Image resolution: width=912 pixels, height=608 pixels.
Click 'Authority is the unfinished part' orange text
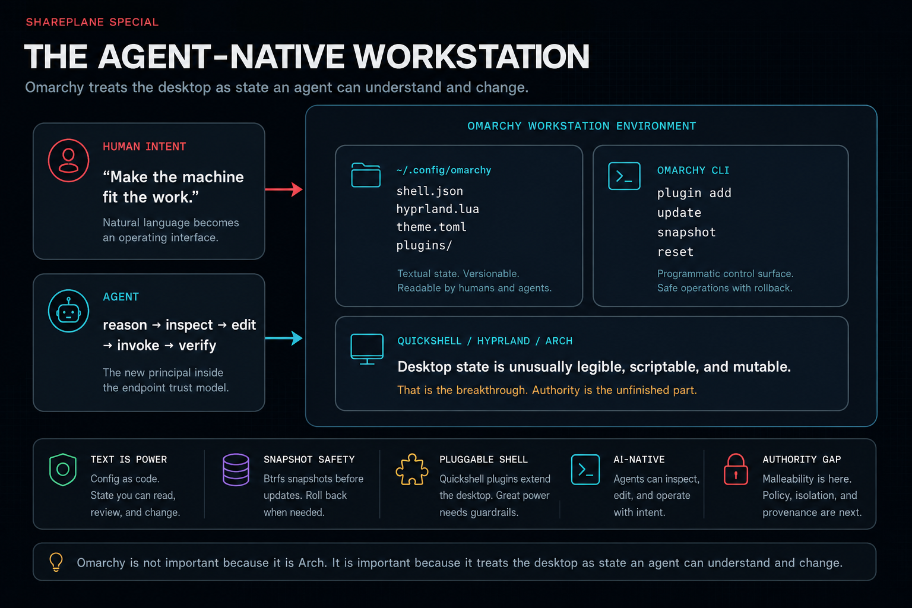615,390
